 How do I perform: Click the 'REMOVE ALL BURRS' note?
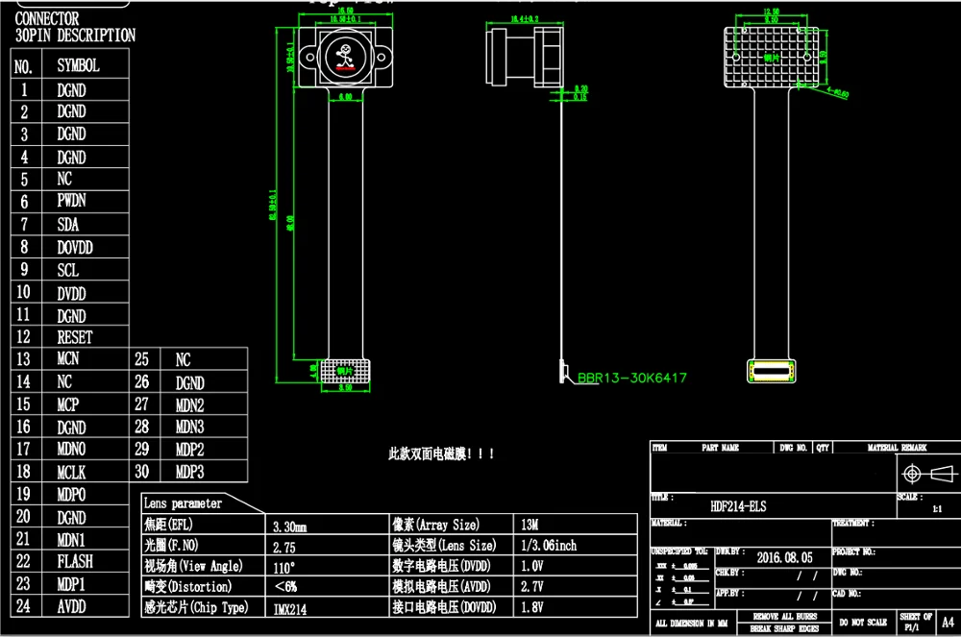click(785, 616)
